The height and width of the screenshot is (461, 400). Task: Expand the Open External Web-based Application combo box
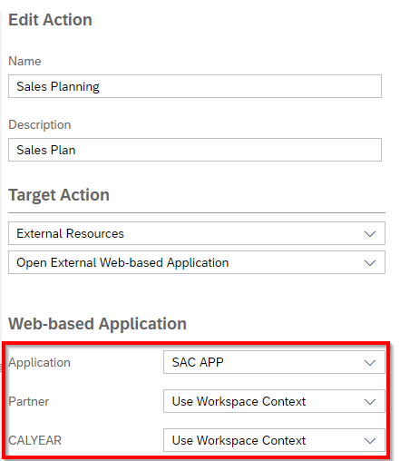point(197,262)
